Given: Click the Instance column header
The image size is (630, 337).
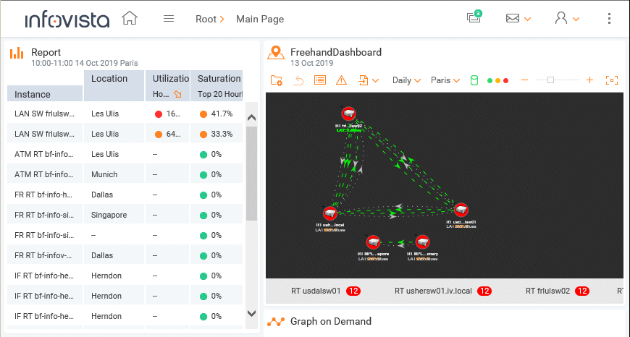Looking at the screenshot, I should tap(45, 94).
